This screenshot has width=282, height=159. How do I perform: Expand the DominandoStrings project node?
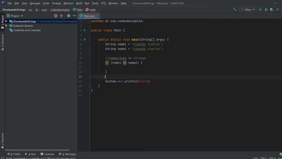click(6, 21)
